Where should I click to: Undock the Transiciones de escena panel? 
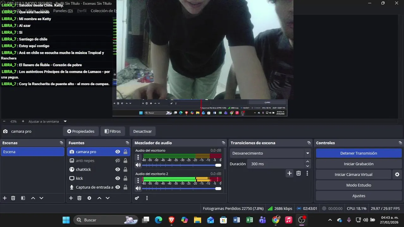(309, 143)
